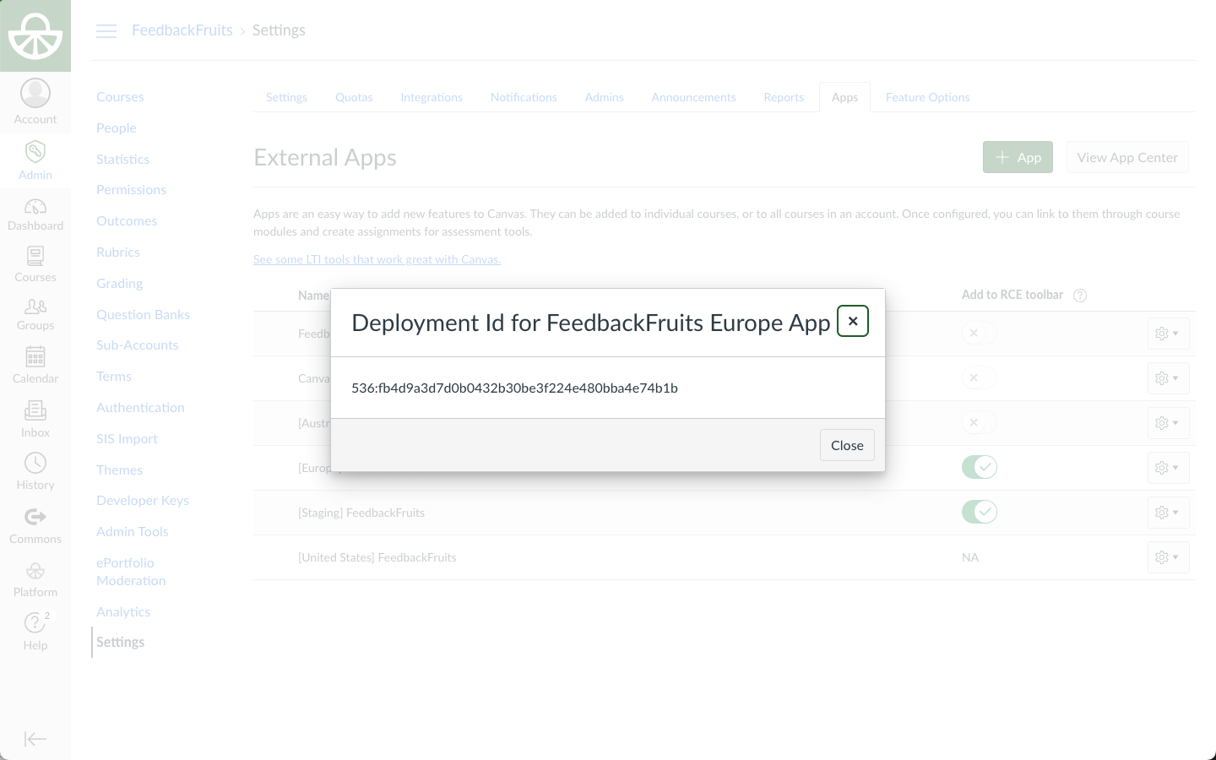
Task: Open LTI tools that work great link
Action: coord(377,259)
